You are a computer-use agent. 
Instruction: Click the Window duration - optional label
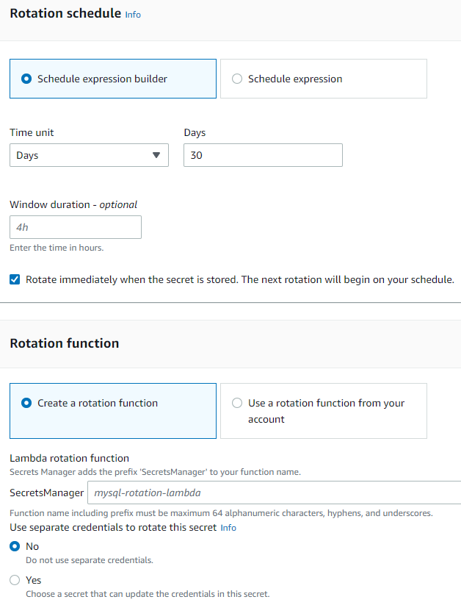73,204
